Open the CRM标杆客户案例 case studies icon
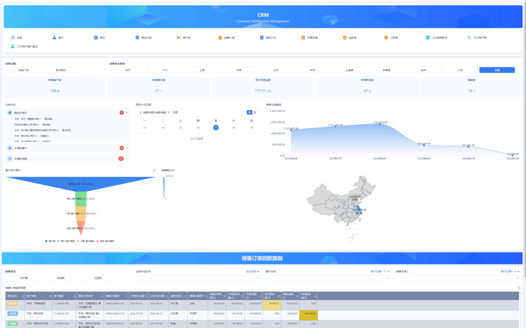Viewport: 526px width, 328px height. 13,46
